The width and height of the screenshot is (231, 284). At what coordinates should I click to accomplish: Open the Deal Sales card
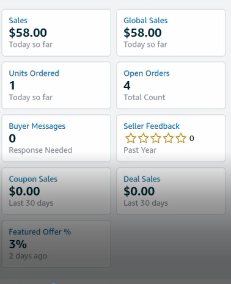click(171, 191)
